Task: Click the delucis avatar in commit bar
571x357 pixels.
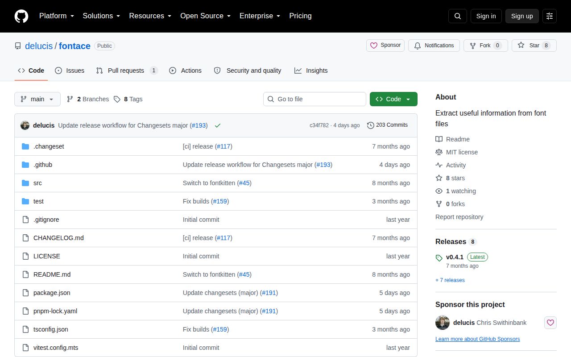Action: (x=25, y=125)
